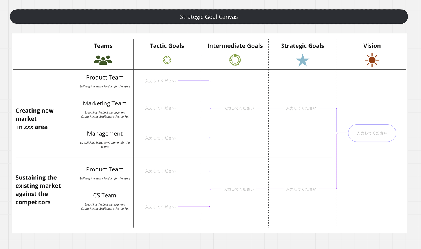
Task: Select 'Sustaining the existing market' row label
Action: pos(38,189)
